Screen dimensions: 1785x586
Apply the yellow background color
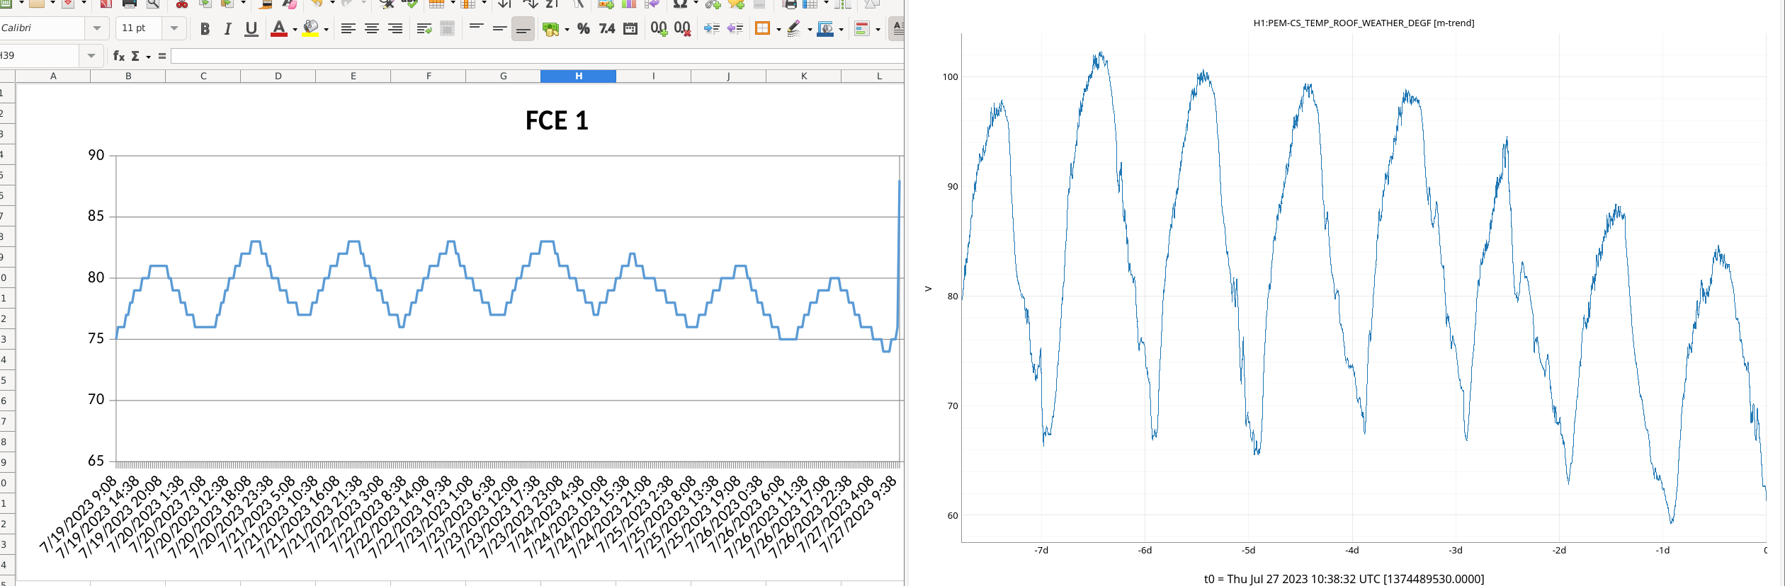[310, 29]
